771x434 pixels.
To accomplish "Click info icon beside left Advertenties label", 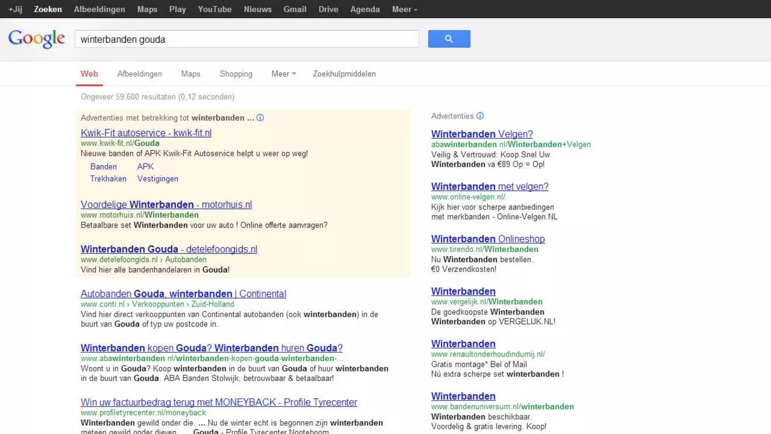I will coord(260,118).
